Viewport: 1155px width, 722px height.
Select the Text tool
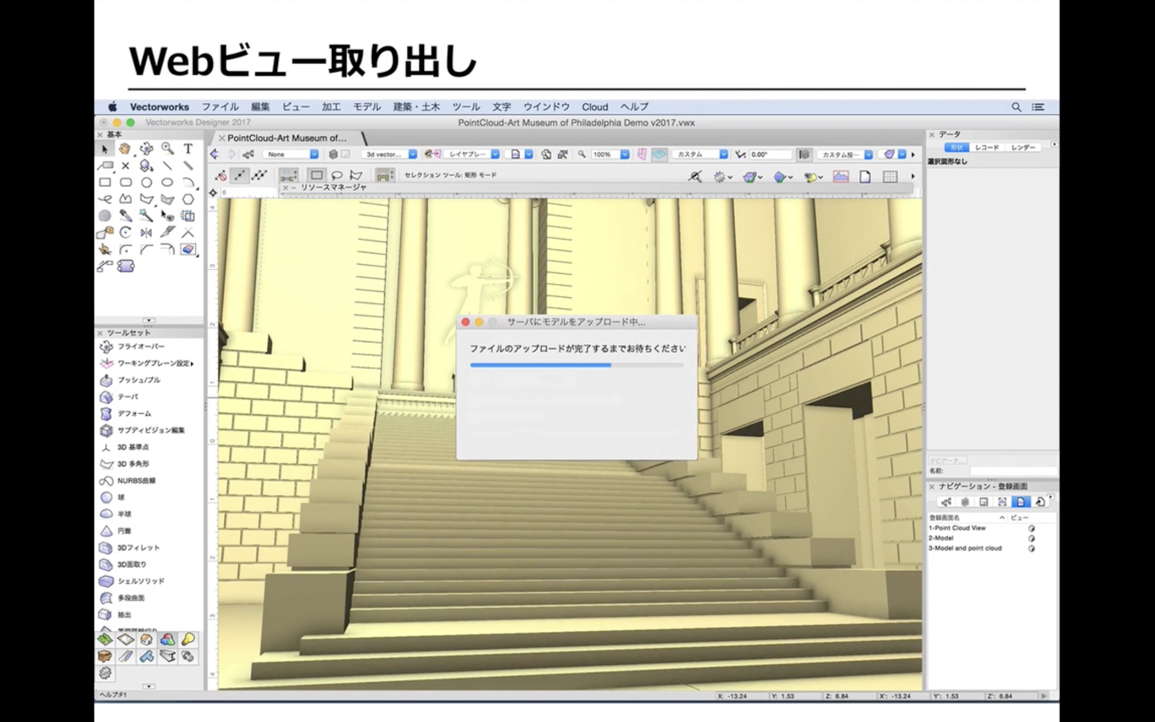[x=188, y=149]
